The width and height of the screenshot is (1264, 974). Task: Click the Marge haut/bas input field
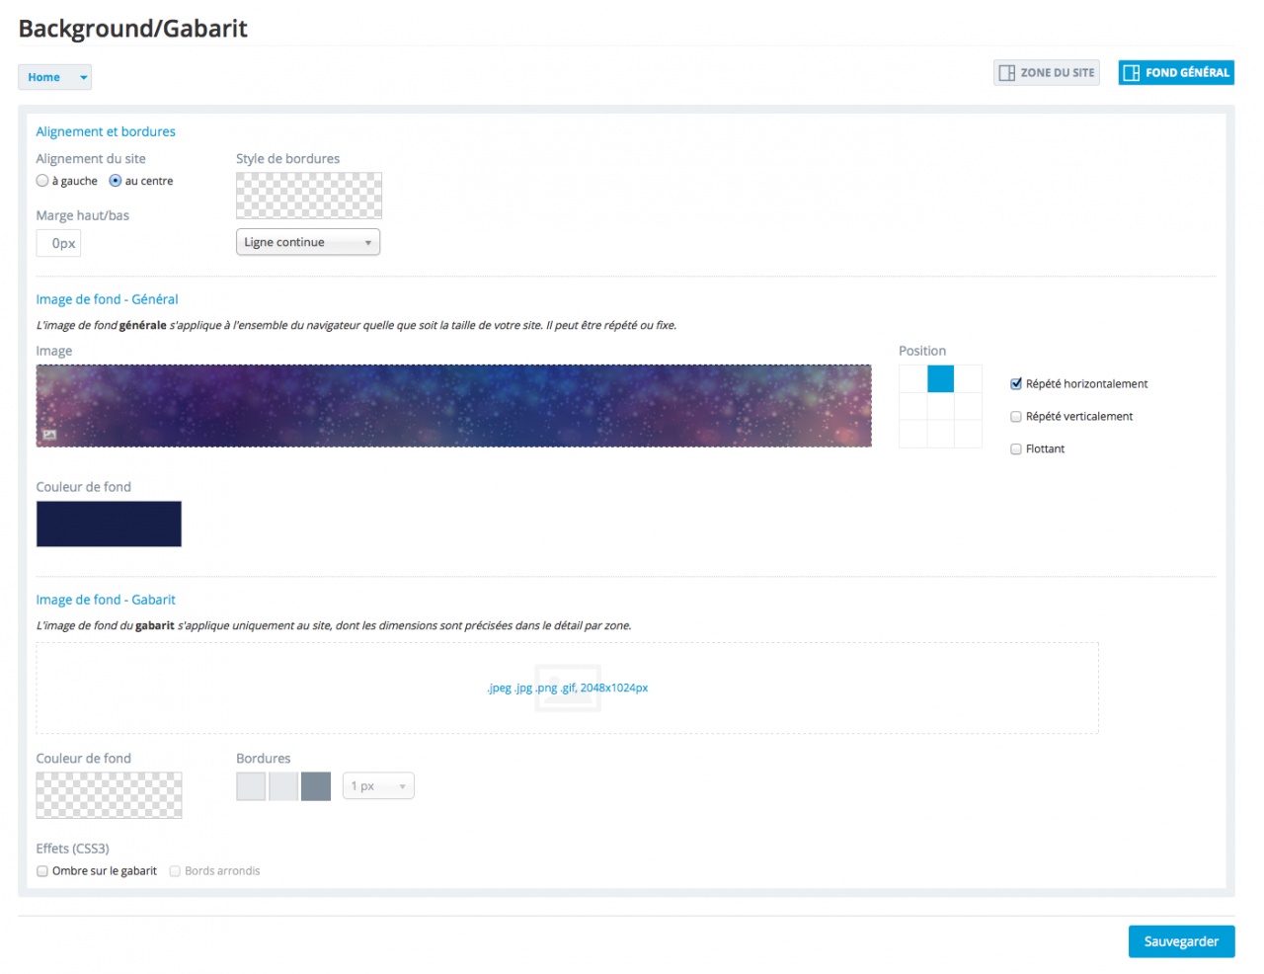pyautogui.click(x=59, y=243)
